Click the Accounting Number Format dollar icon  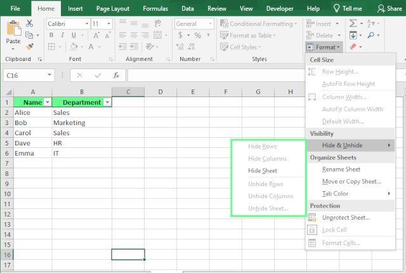[180, 35]
